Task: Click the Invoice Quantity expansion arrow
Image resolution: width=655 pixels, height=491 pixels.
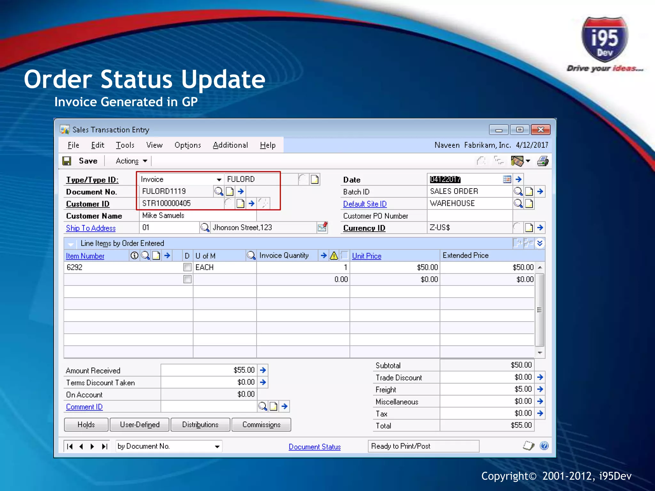Action: (324, 255)
